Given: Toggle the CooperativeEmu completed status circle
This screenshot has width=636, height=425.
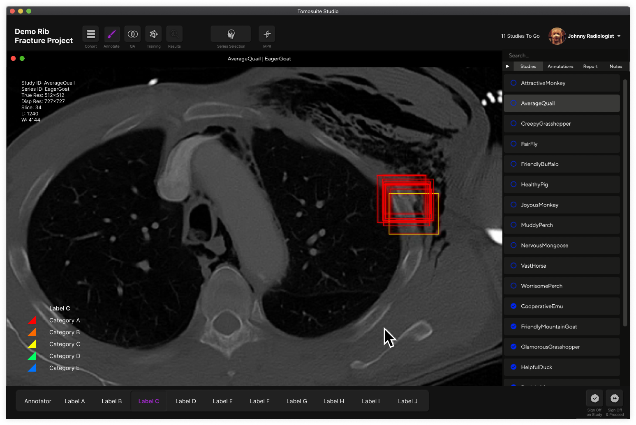Looking at the screenshot, I should tap(513, 306).
